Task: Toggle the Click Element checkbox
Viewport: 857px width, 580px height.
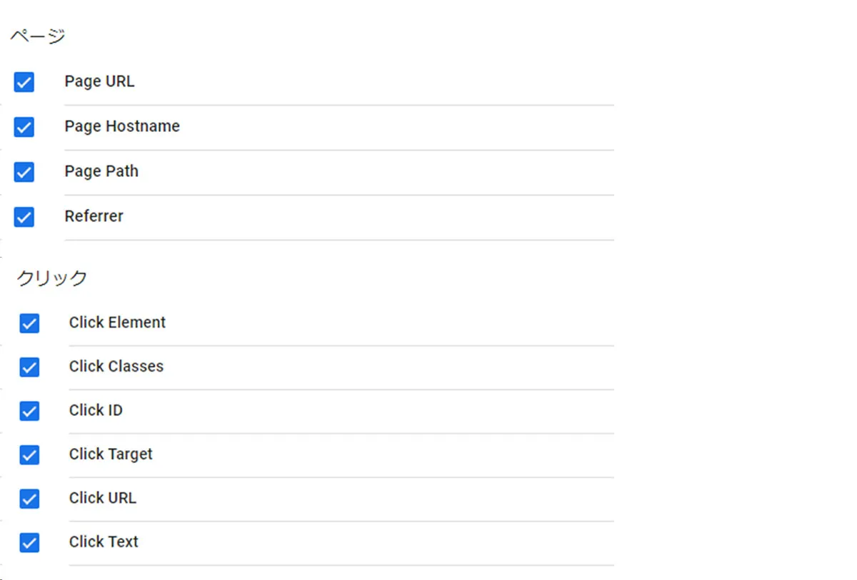Action: tap(29, 323)
